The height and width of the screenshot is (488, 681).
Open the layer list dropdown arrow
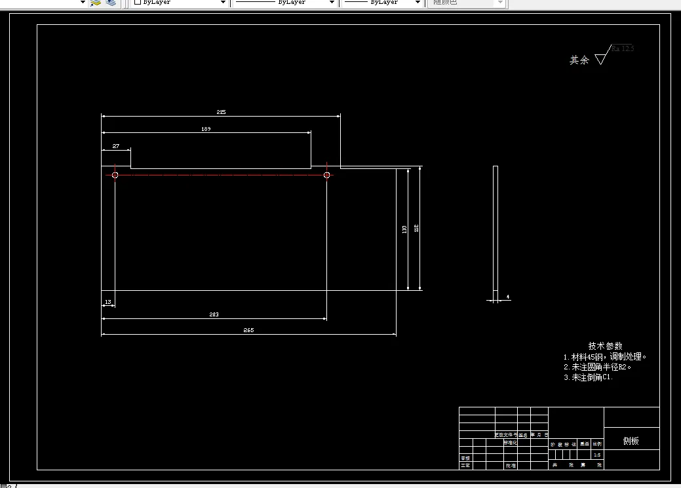coord(83,3)
